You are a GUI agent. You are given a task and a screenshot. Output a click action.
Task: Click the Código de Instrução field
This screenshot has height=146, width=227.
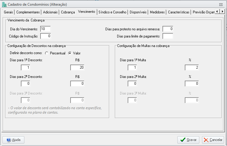click(46, 36)
